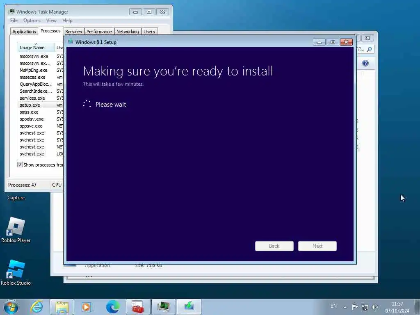Show hidden tray icons arrow

[345, 307]
